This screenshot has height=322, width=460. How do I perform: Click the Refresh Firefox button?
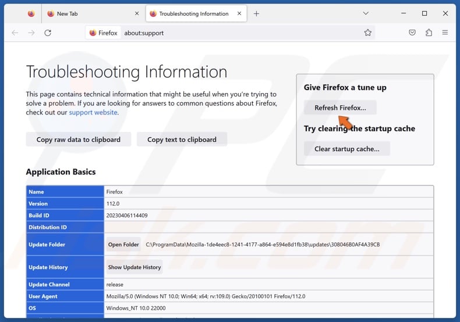340,108
